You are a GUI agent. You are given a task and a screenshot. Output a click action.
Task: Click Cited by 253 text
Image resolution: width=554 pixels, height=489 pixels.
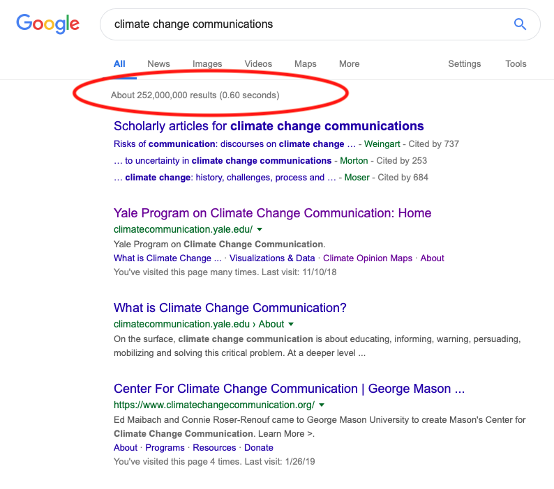click(x=401, y=160)
